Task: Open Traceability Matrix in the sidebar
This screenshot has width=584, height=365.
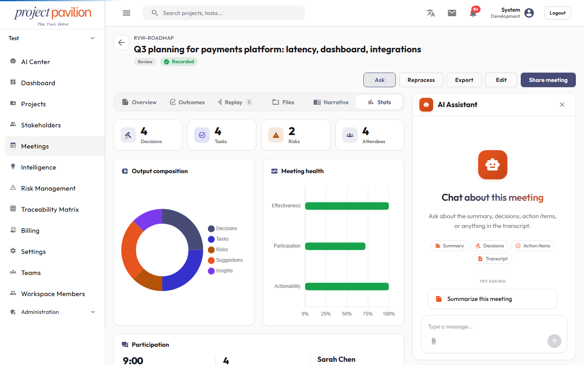Action: [55, 209]
